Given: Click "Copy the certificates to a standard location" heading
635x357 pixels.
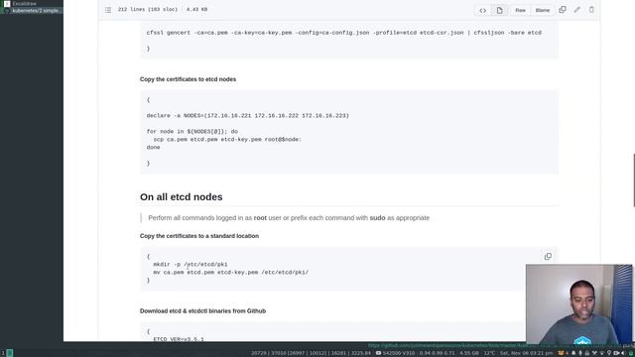Looking at the screenshot, I should pyautogui.click(x=199, y=236).
